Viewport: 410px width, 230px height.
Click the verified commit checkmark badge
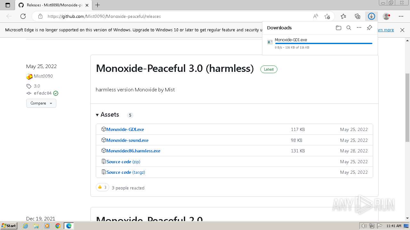click(x=56, y=93)
